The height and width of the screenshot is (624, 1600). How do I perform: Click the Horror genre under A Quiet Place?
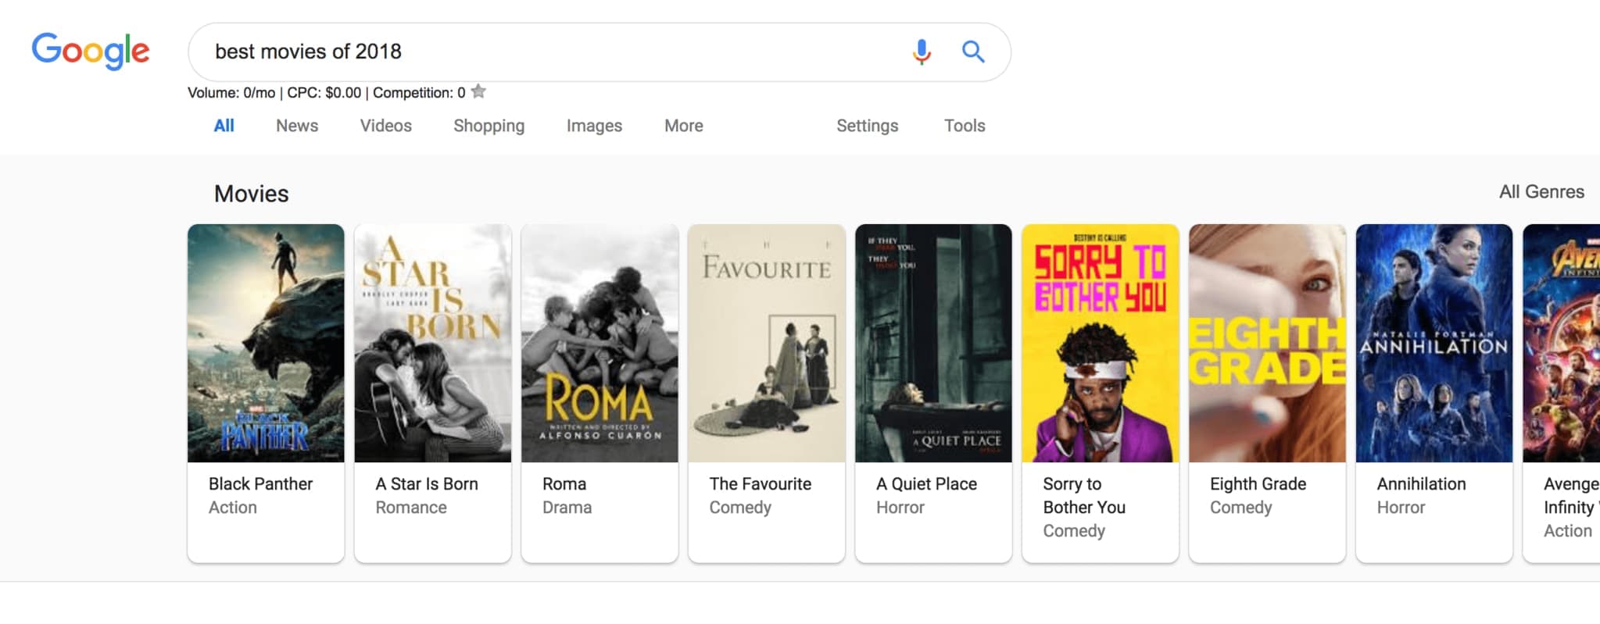click(900, 508)
